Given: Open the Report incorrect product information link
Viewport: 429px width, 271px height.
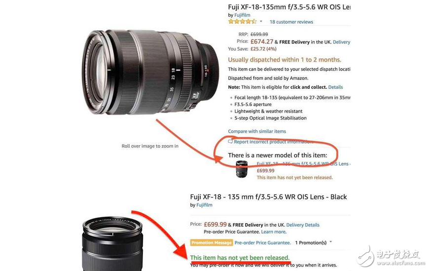Looking at the screenshot, I should (274, 142).
